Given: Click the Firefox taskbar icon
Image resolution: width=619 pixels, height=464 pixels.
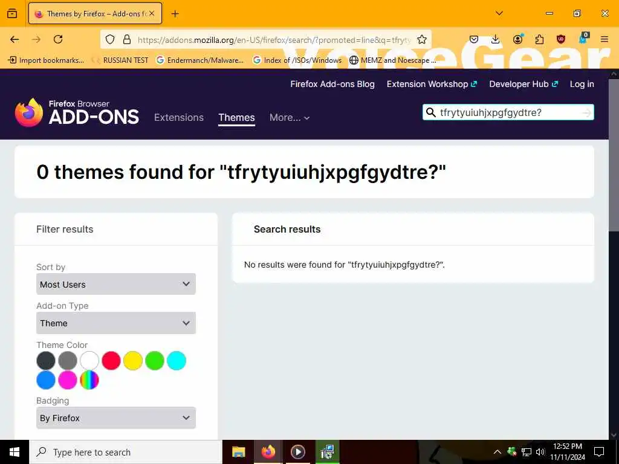Looking at the screenshot, I should point(268,452).
